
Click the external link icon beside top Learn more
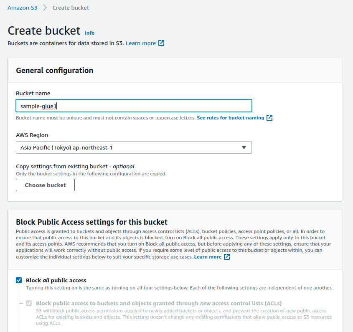coord(161,43)
